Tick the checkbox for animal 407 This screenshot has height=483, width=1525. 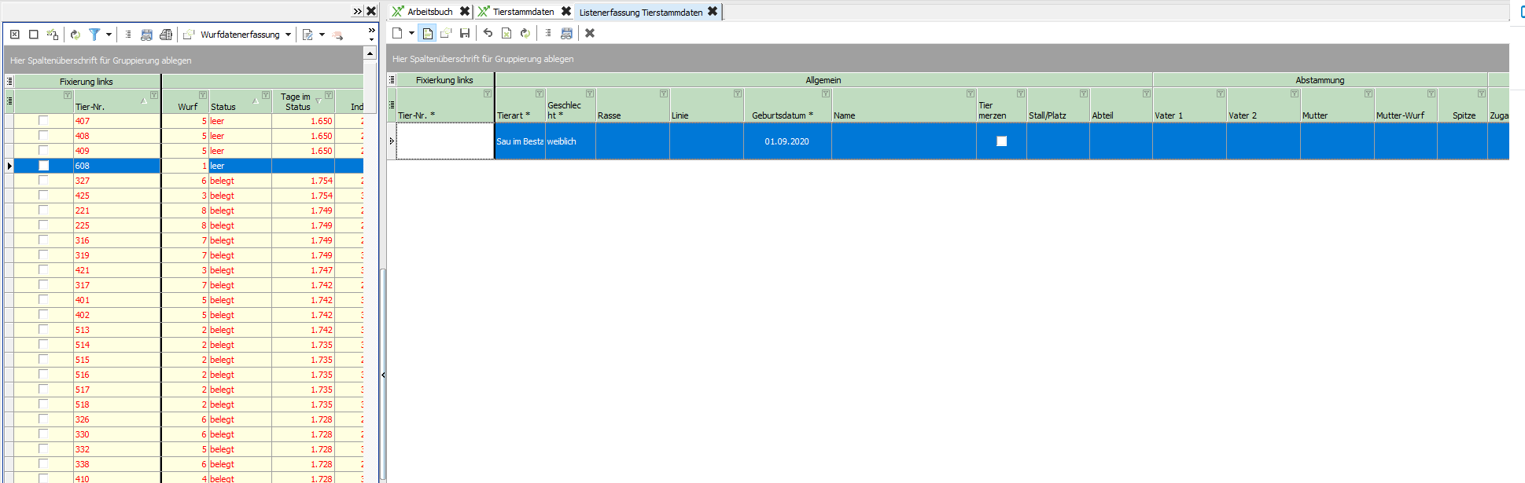pos(43,121)
